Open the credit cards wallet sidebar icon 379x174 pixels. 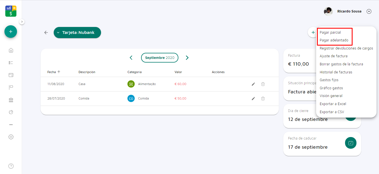(x=11, y=75)
